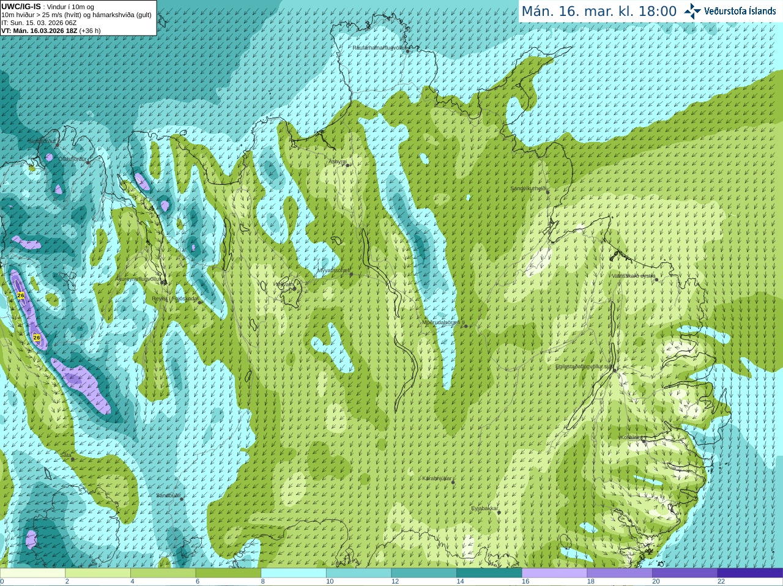Click the Veðurstofa Íslands wordmark text
The image size is (783, 586).
tap(740, 11)
